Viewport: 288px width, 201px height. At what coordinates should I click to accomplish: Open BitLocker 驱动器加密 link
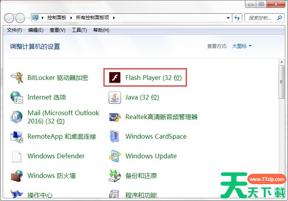click(x=58, y=78)
